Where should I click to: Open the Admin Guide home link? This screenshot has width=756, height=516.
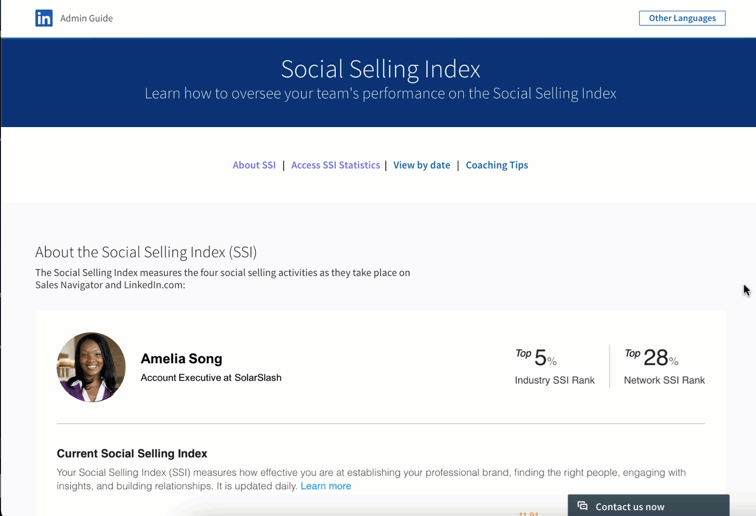[86, 18]
